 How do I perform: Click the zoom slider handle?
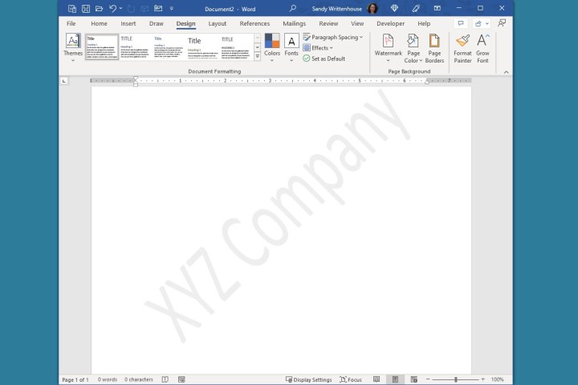pos(456,379)
